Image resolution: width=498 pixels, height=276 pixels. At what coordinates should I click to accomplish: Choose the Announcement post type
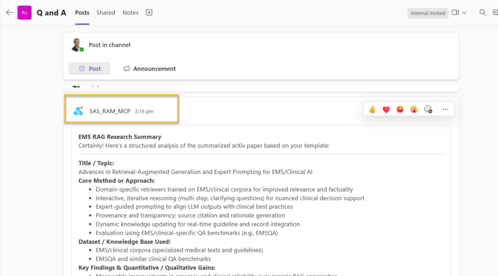(149, 69)
